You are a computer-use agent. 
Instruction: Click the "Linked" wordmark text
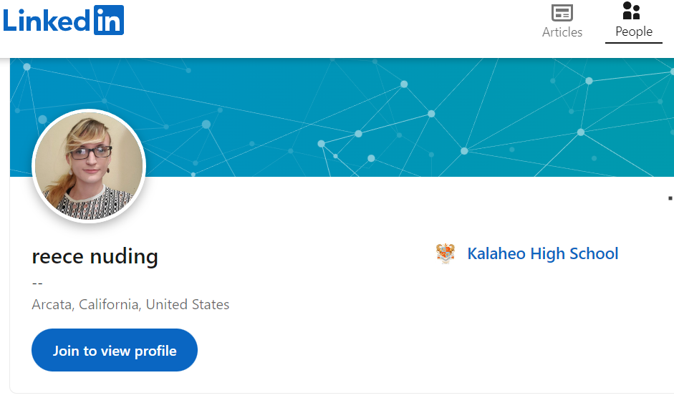[x=47, y=20]
